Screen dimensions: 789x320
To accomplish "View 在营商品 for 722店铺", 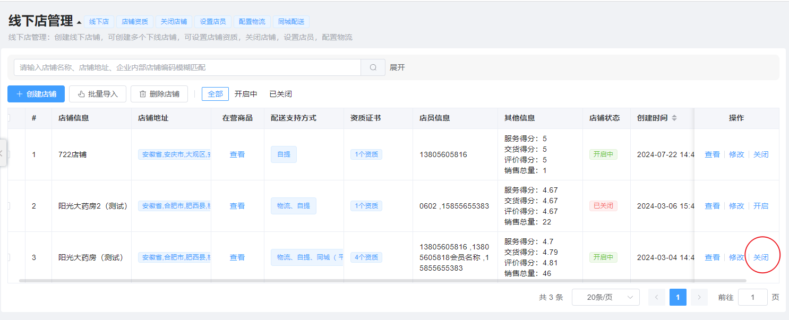I will click(237, 154).
